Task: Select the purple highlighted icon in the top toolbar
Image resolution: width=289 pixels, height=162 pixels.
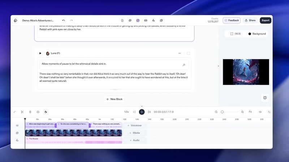Action: tap(138, 21)
